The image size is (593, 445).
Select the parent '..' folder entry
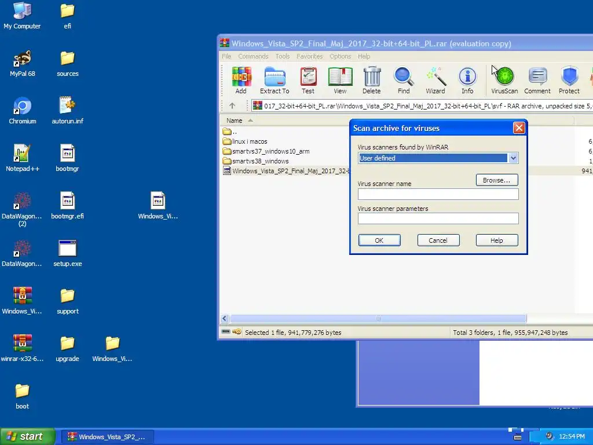coord(230,132)
